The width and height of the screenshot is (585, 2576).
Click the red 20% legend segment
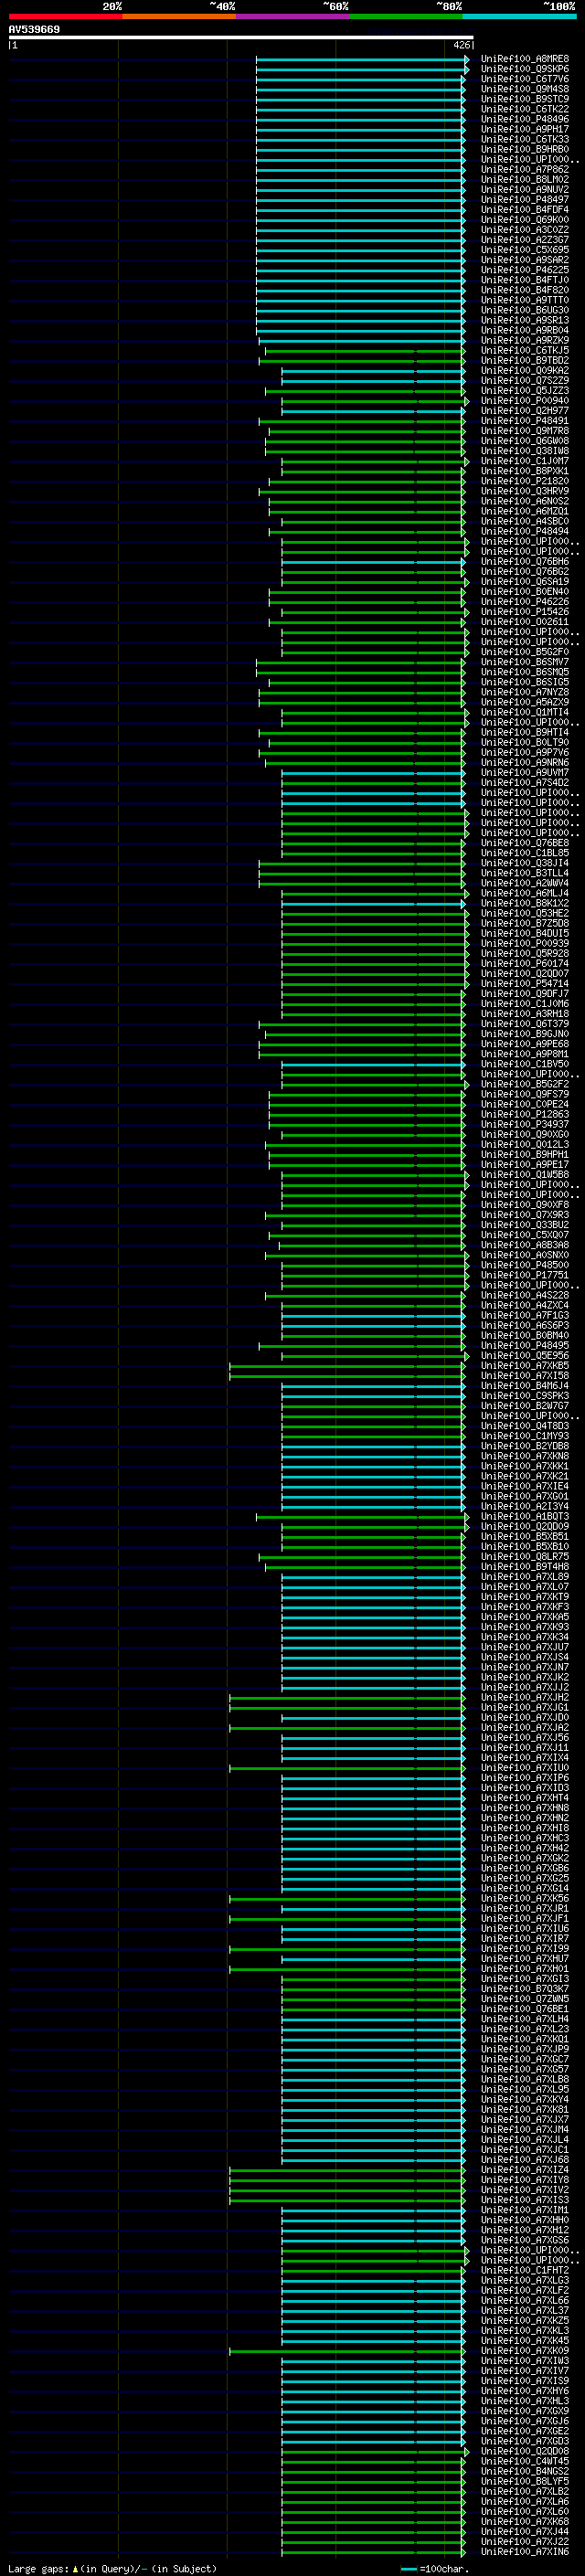(x=65, y=16)
